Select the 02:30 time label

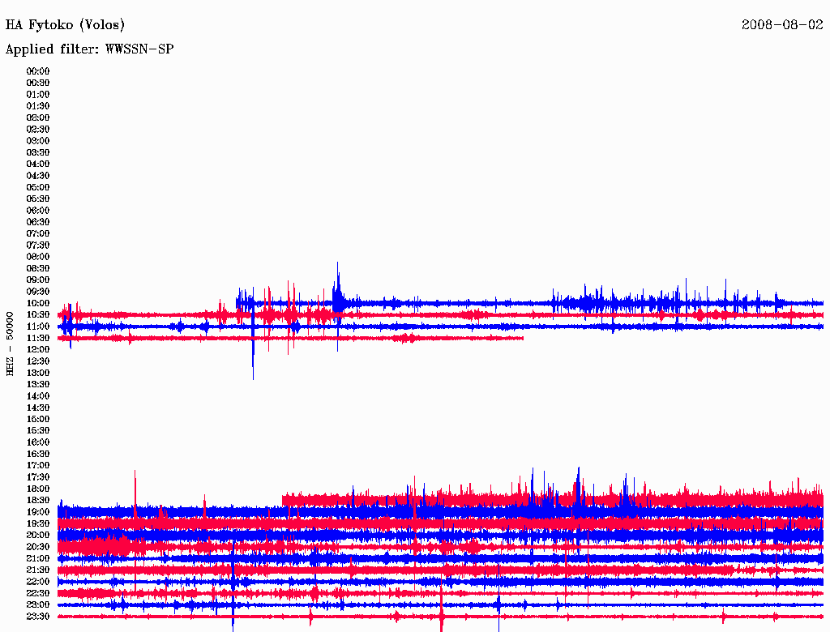tap(38, 129)
